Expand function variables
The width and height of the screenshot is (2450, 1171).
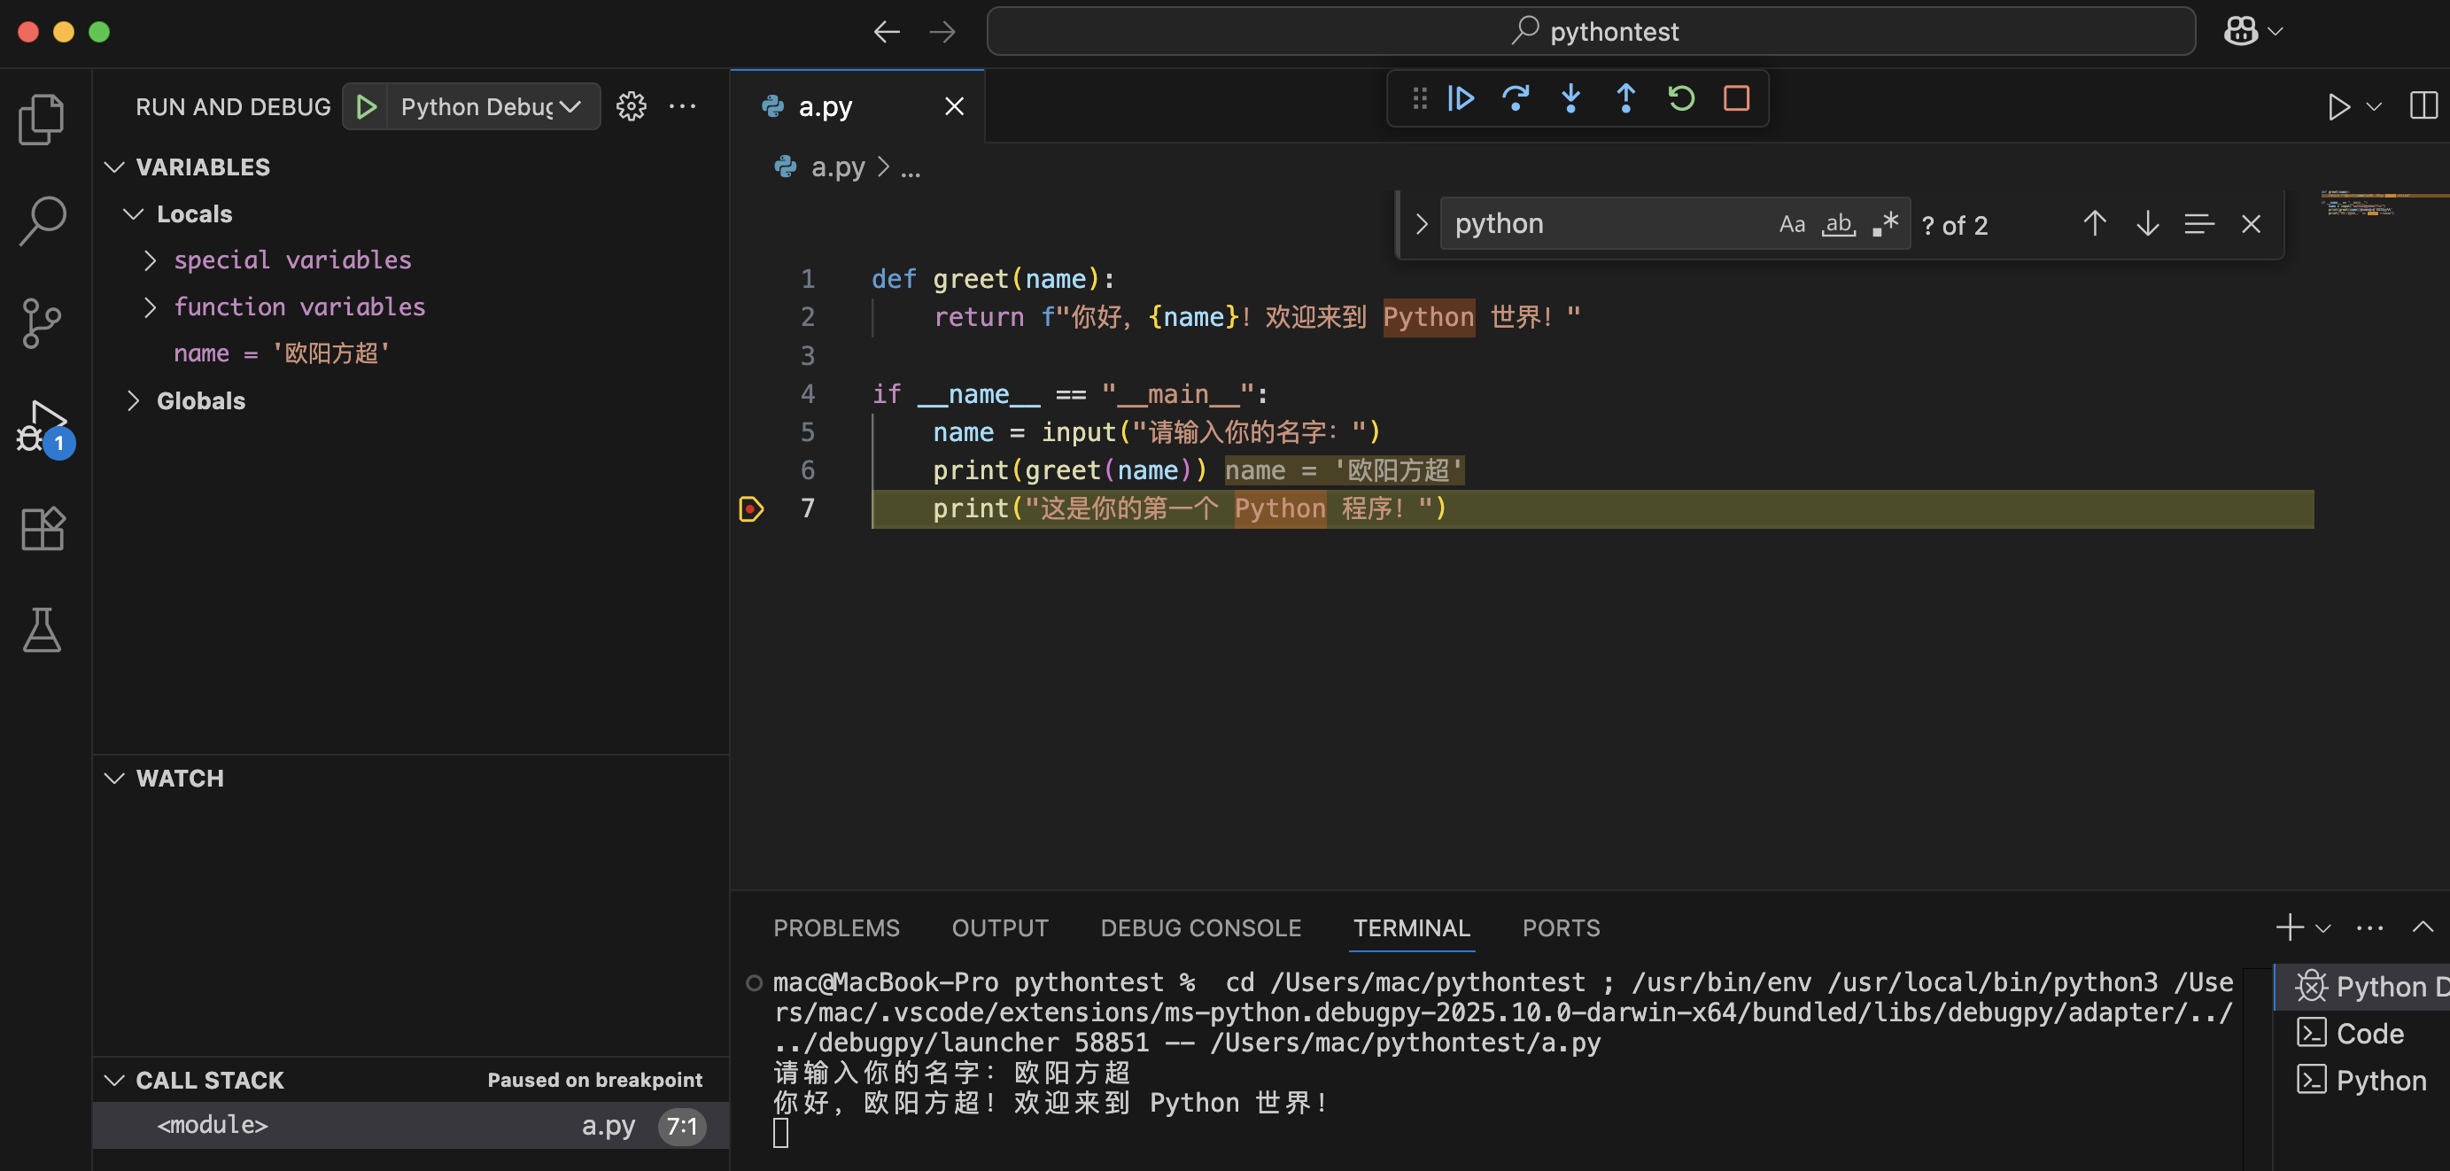click(150, 307)
